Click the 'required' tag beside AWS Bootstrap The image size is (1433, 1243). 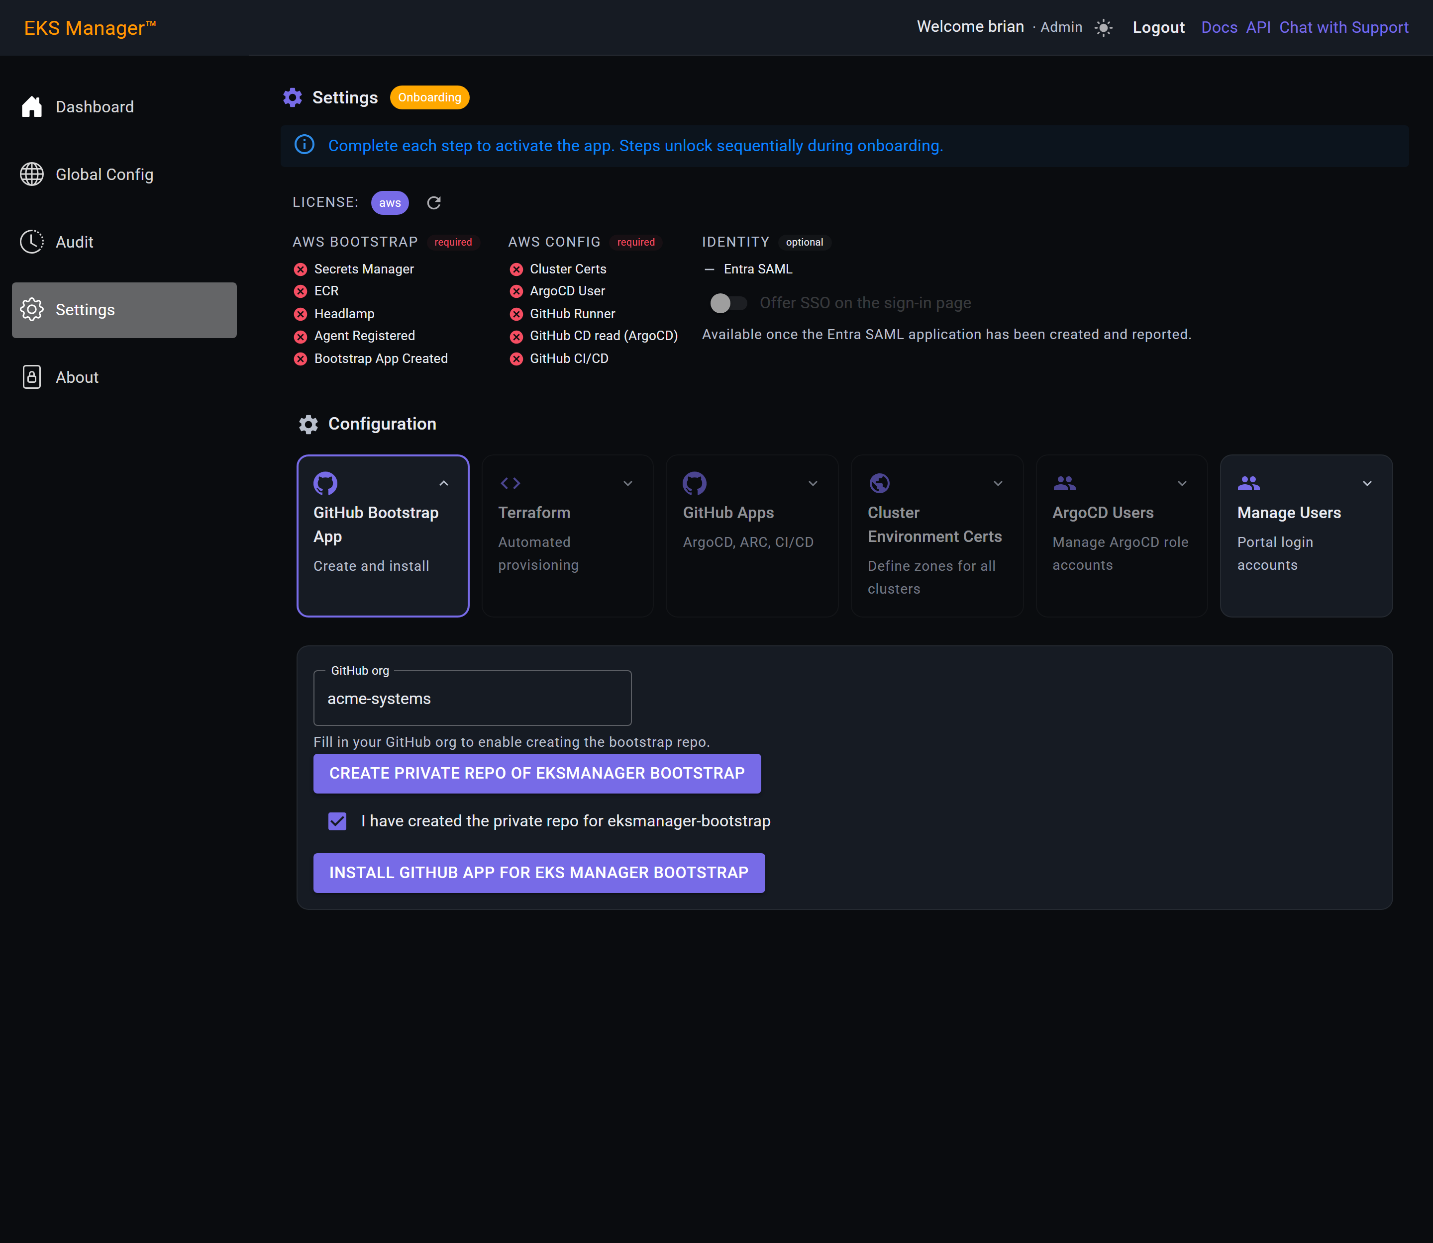point(453,242)
